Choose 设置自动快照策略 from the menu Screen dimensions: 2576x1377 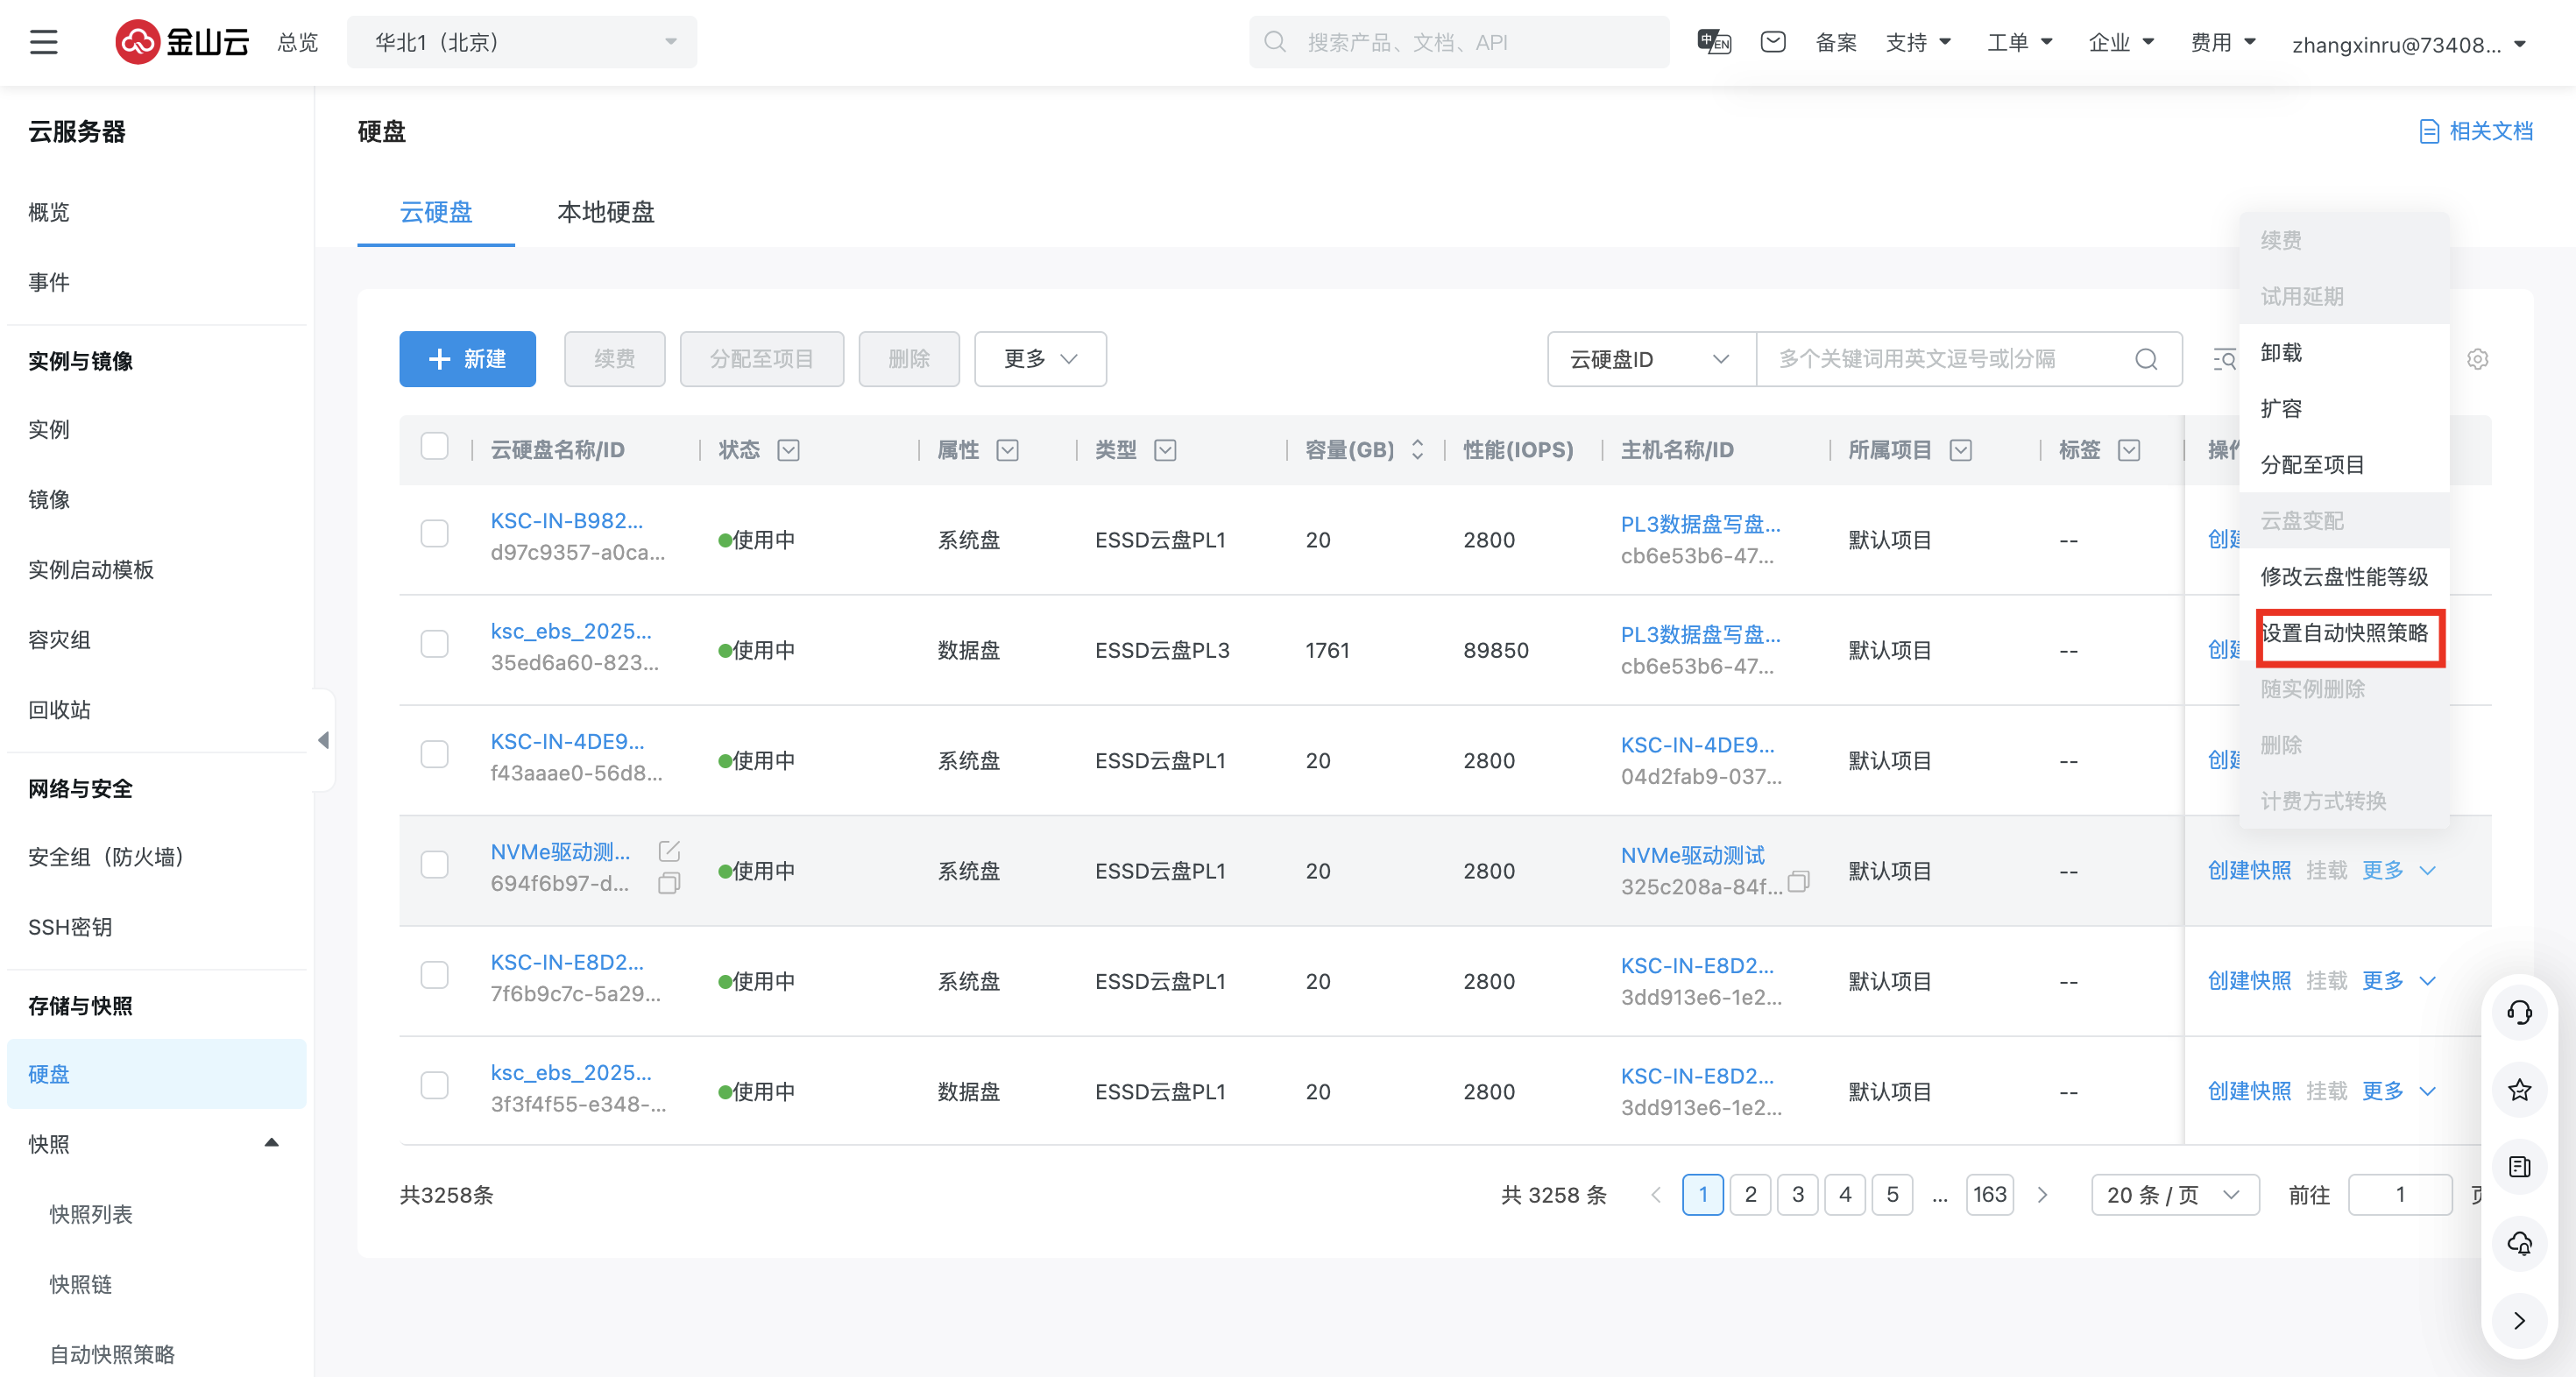[2344, 633]
